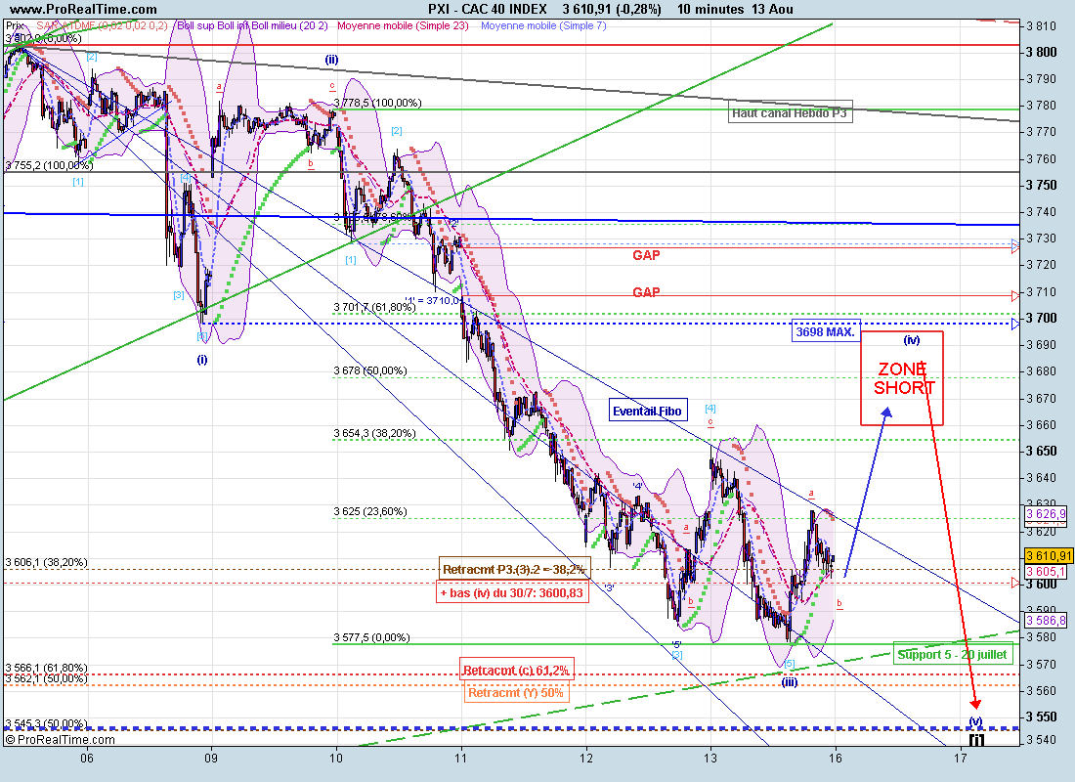1075x782 pixels.
Task: Click the Retracmt (Y) 50% orange label
Action: tap(516, 694)
